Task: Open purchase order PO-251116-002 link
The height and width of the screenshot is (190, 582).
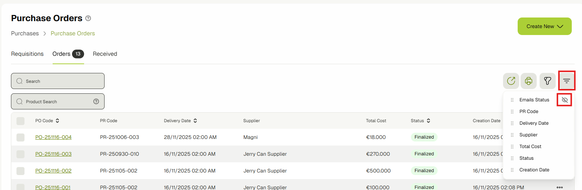Action: pos(53,171)
